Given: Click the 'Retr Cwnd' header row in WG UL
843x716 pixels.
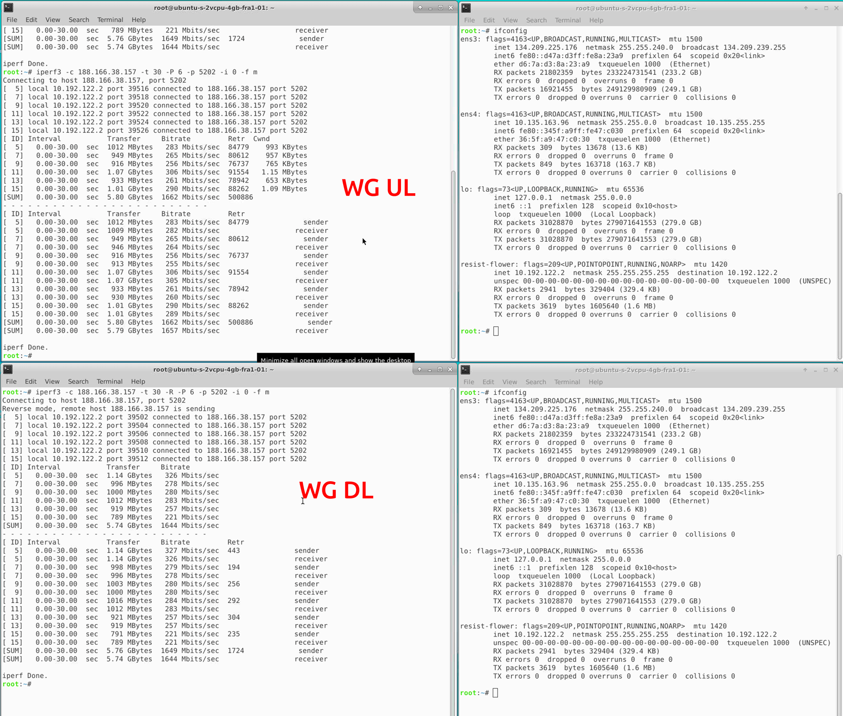Looking at the screenshot, I should coord(136,139).
